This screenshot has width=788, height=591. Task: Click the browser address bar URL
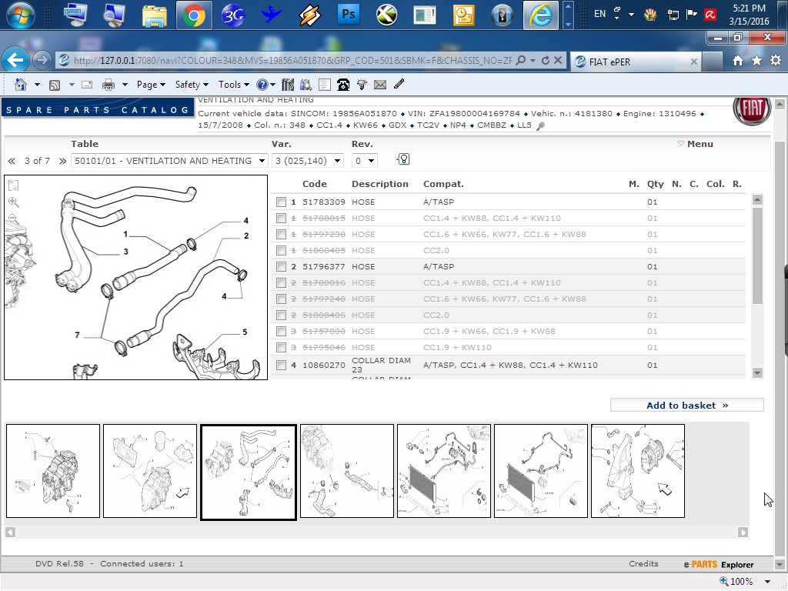292,60
